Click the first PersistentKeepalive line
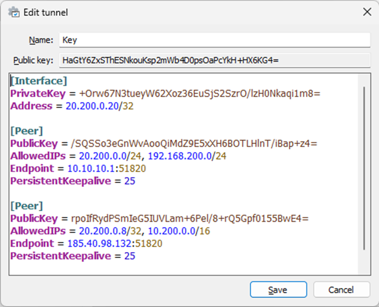Image resolution: width=379 pixels, height=307 pixels. coord(72,181)
